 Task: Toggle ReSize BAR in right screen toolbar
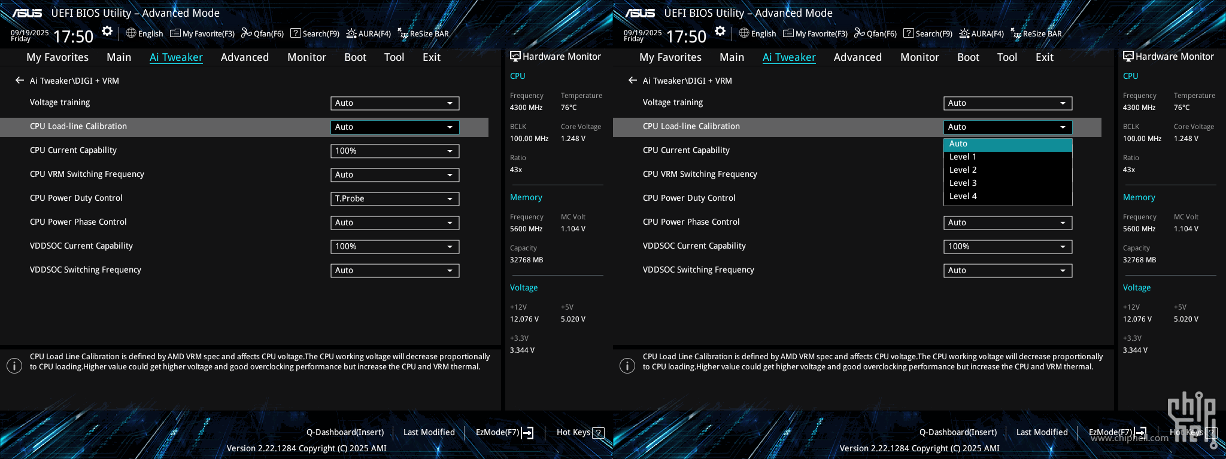(1036, 33)
